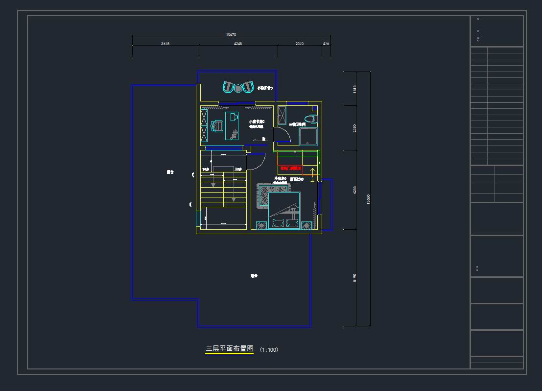This screenshot has width=542, height=391.
Task: Select the (1:100) scale text
Action: tap(269, 350)
